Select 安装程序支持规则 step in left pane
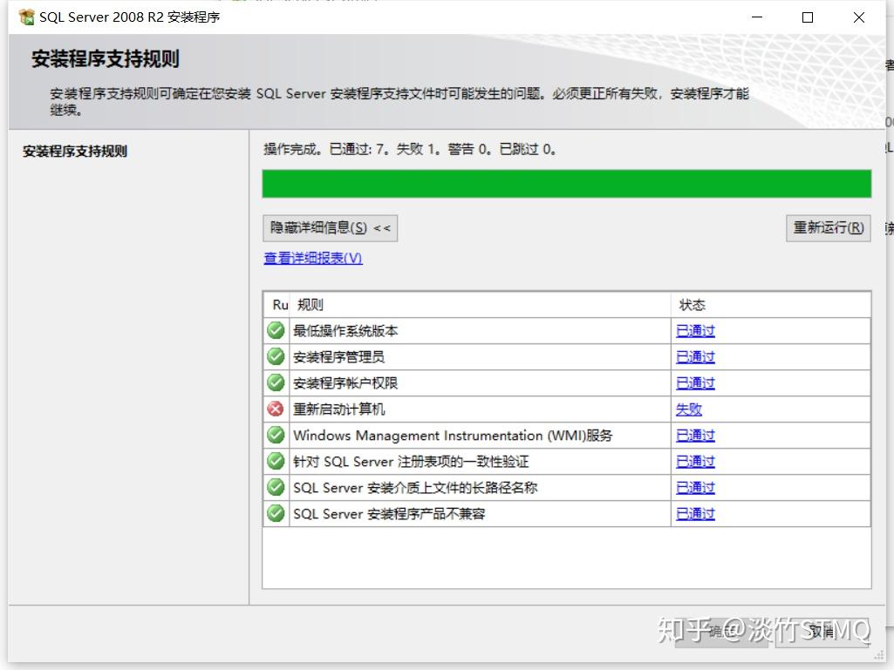This screenshot has height=670, width=894. coord(75,152)
